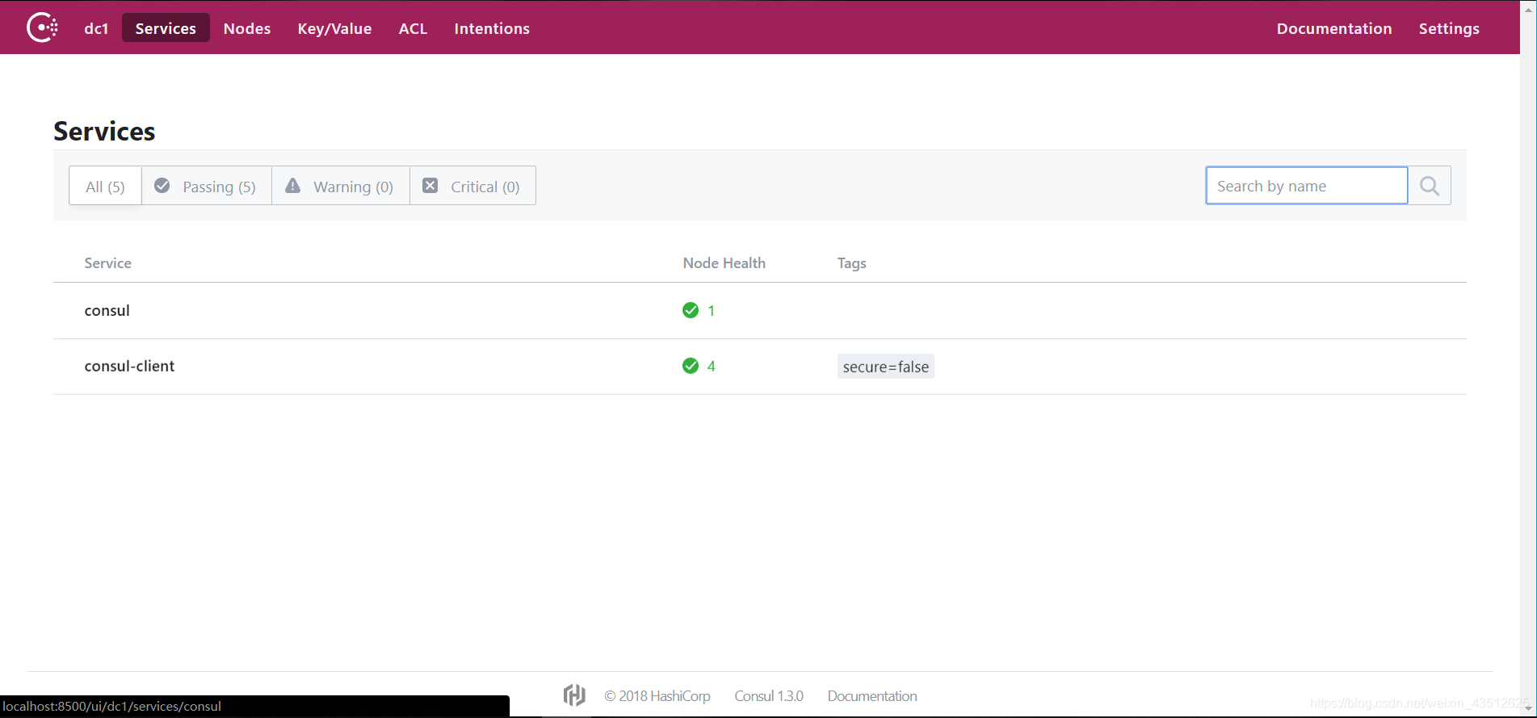
Task: Filter by Passing (5) services
Action: click(207, 187)
